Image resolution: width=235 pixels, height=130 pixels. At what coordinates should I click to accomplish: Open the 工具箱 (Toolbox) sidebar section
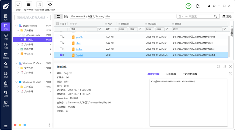coord(6,103)
